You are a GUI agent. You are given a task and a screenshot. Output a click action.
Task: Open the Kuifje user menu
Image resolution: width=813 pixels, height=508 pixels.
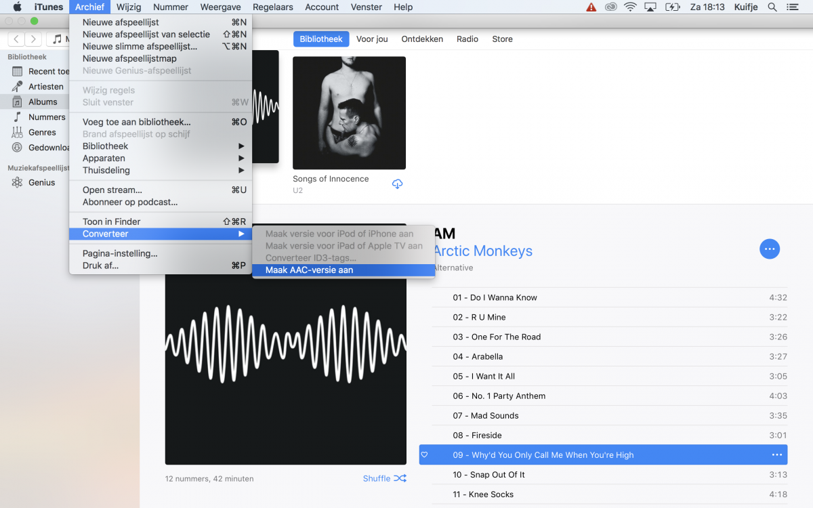pos(747,7)
